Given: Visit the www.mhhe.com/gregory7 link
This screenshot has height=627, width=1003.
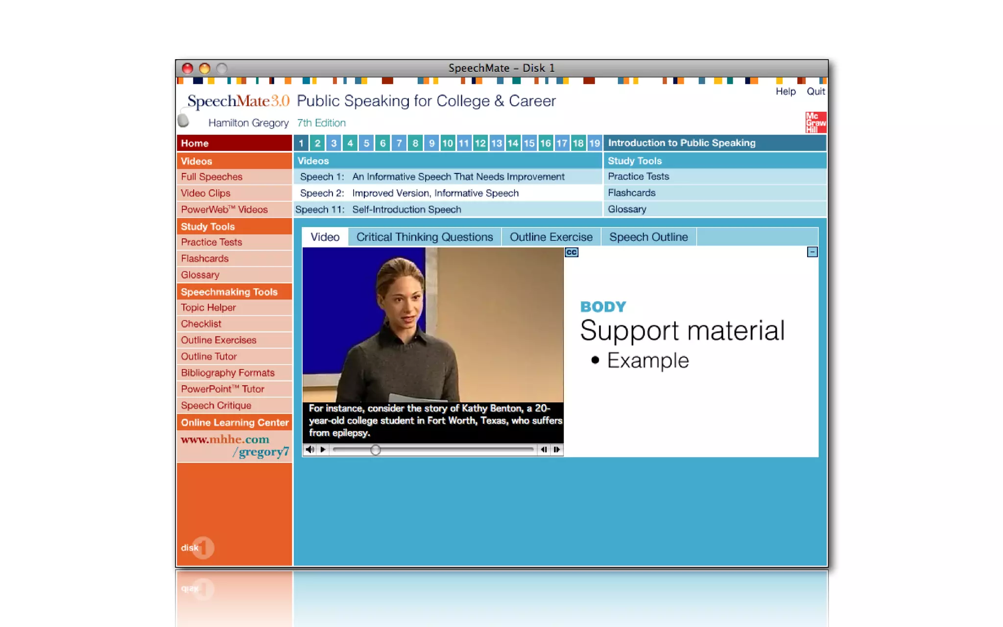Looking at the screenshot, I should (x=235, y=445).
